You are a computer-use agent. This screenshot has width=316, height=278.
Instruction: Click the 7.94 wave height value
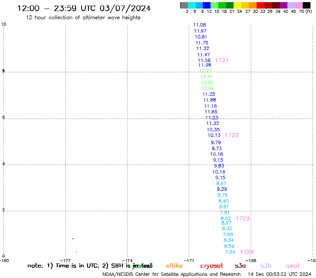(230, 252)
